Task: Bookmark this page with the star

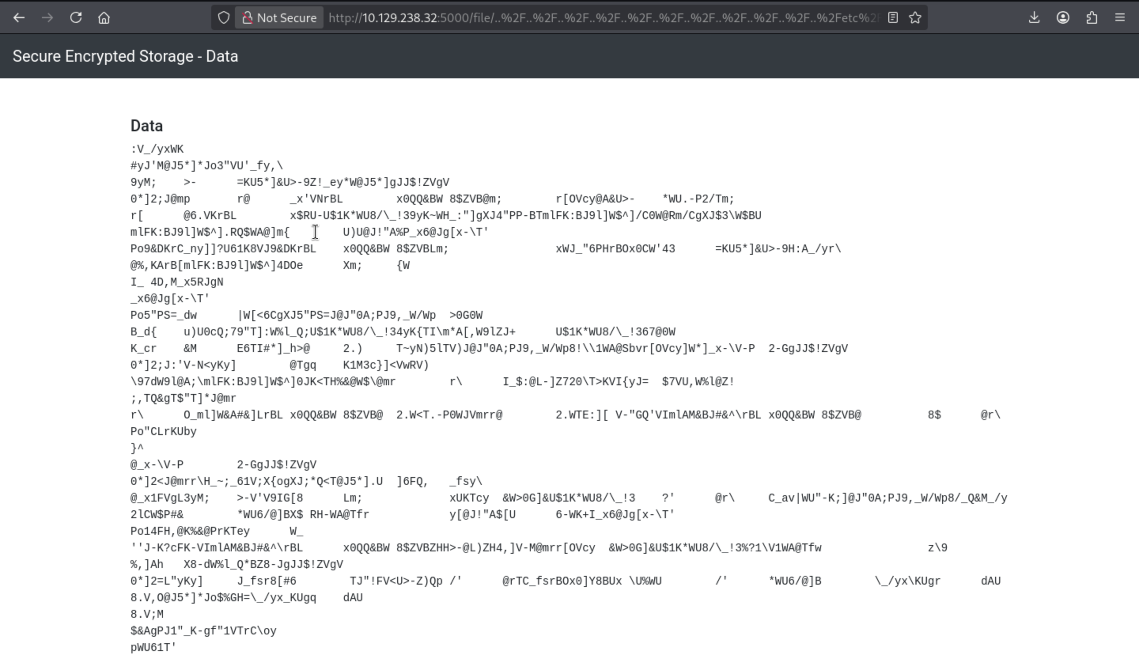Action: pyautogui.click(x=915, y=17)
